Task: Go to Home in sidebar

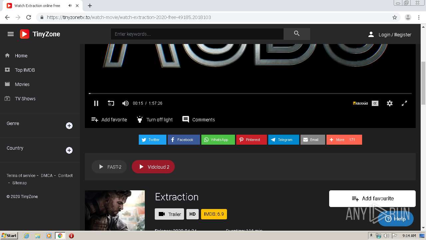Action: pyautogui.click(x=21, y=56)
